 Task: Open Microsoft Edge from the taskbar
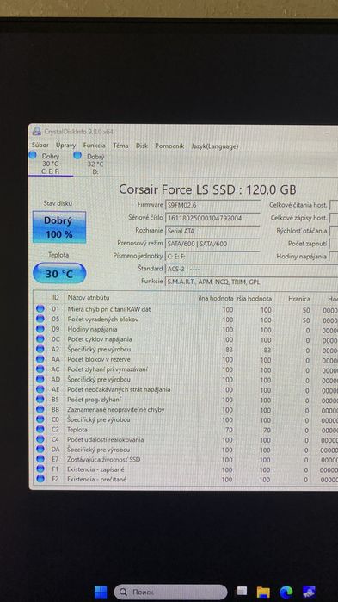(286, 592)
